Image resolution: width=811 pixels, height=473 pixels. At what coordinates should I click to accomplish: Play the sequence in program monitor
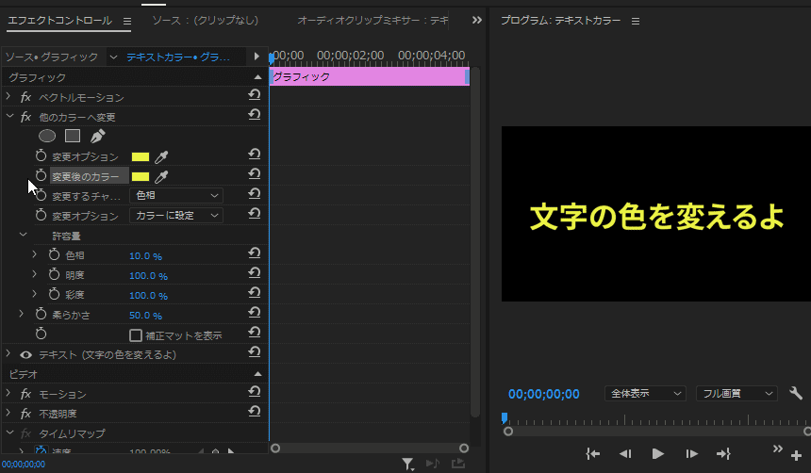pyautogui.click(x=658, y=454)
